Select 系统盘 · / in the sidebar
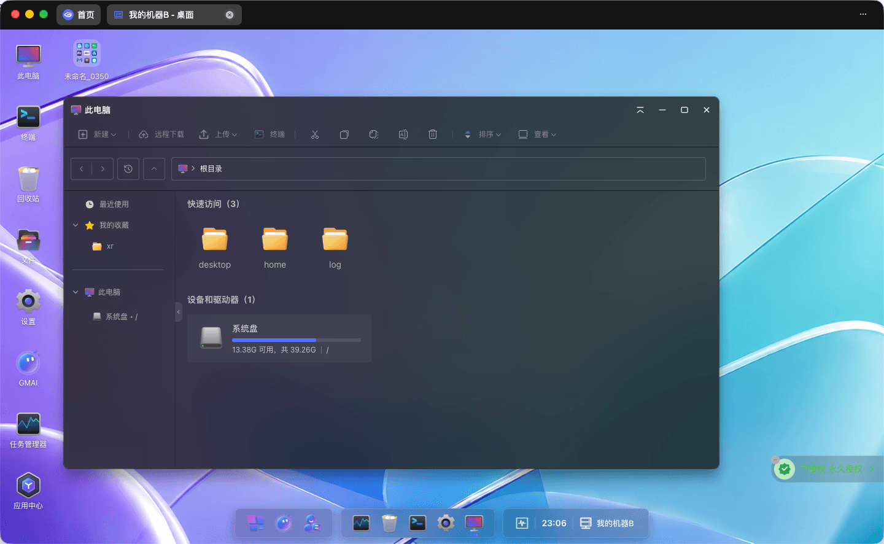Viewport: 884px width, 544px height. click(x=114, y=317)
